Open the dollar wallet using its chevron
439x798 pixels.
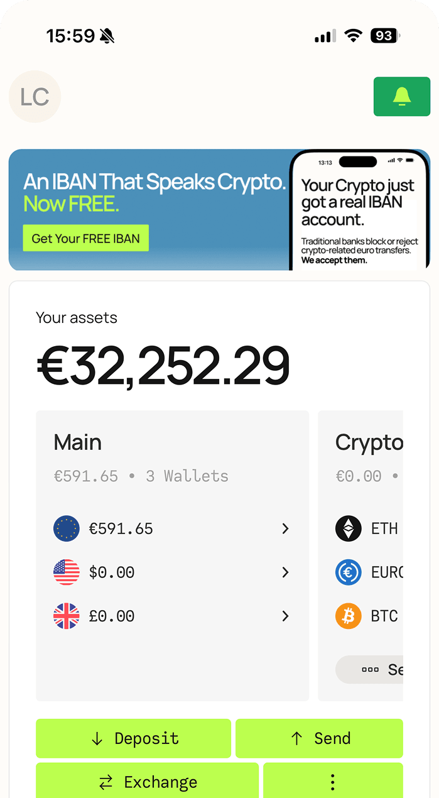[286, 572]
